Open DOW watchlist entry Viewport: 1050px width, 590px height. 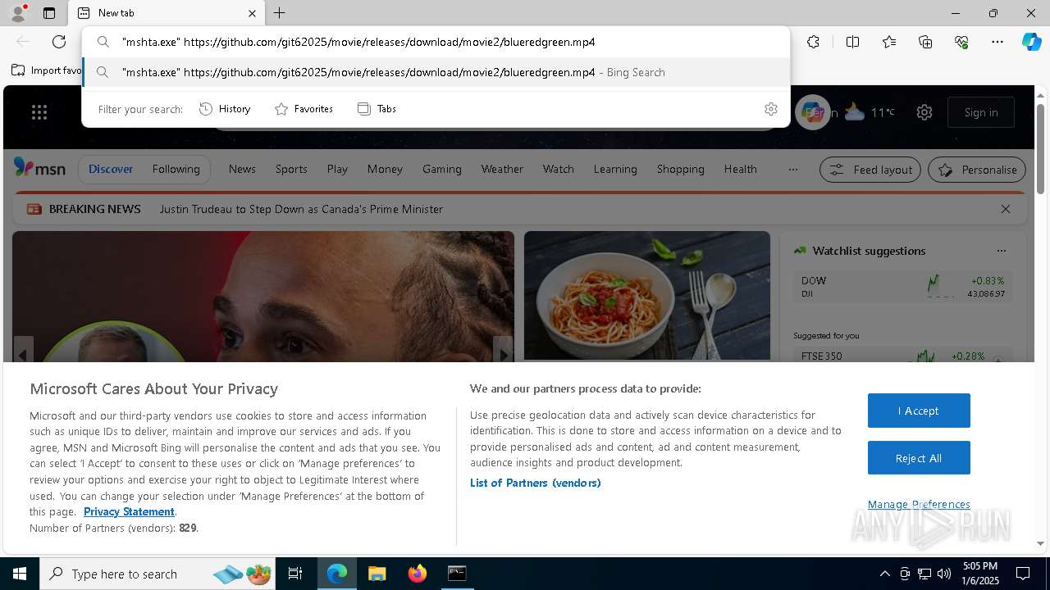902,287
